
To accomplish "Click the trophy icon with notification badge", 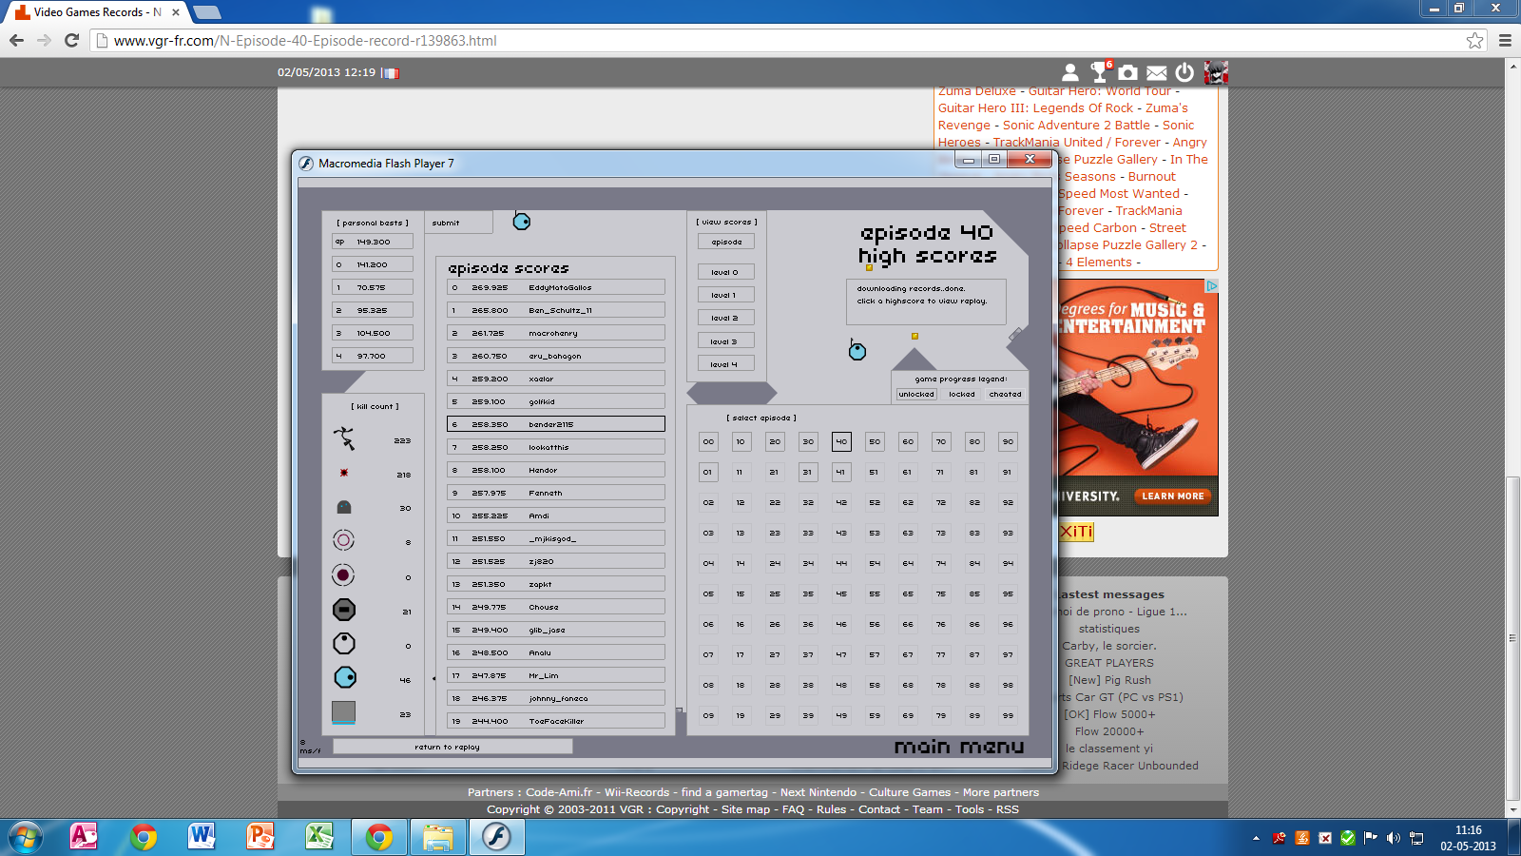I will point(1099,72).
